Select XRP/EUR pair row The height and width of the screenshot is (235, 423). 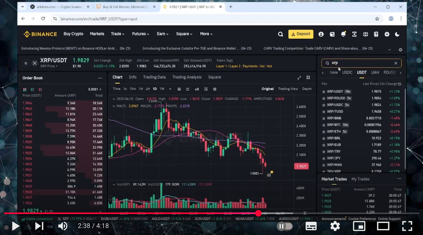coord(361,145)
